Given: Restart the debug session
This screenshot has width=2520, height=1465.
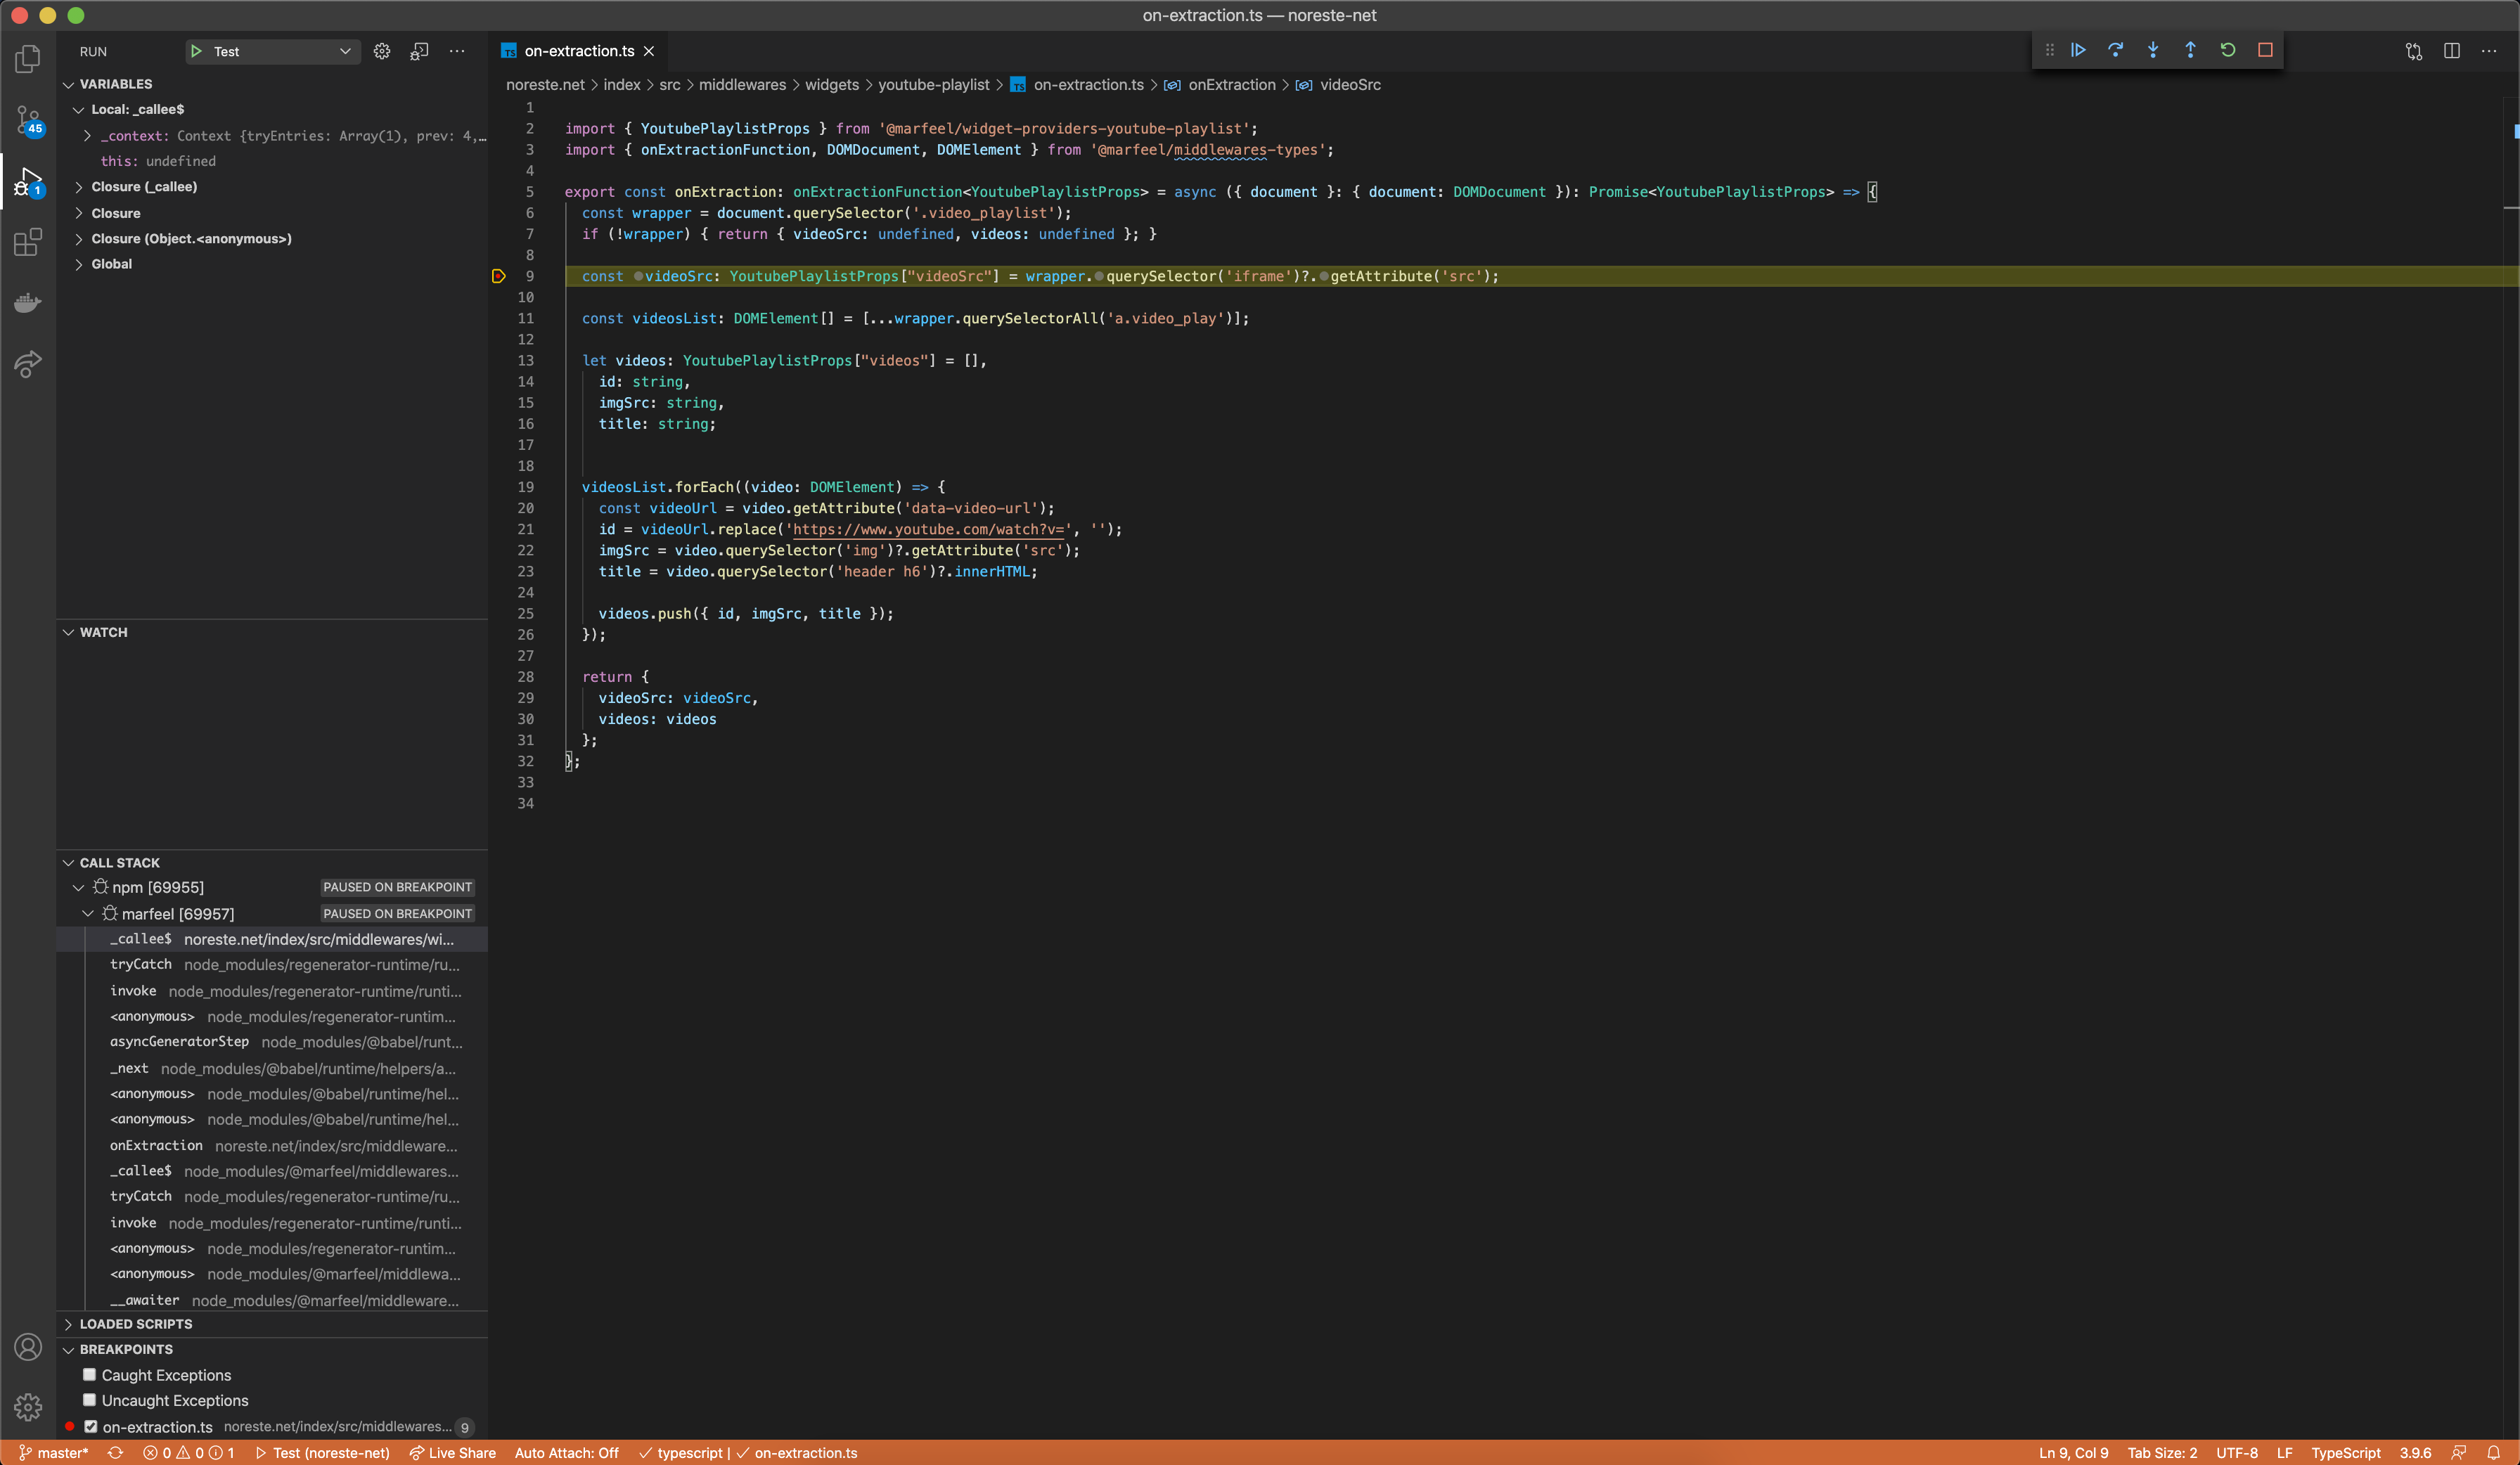Looking at the screenshot, I should tap(2228, 50).
